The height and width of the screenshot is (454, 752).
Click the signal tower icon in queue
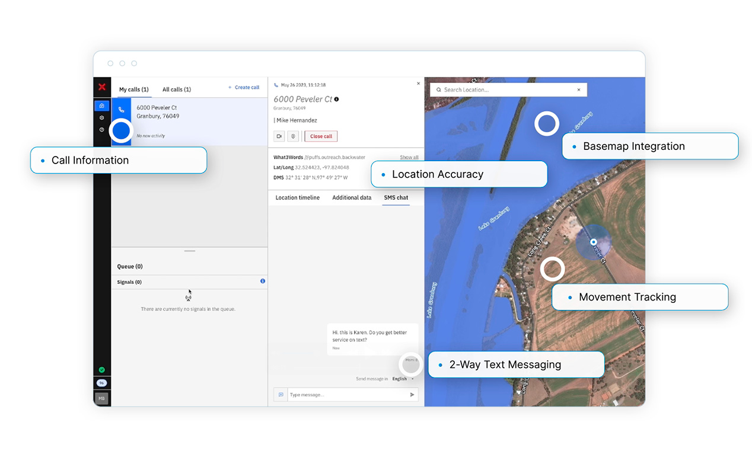189,298
